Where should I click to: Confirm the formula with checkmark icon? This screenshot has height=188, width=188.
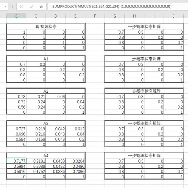tap(32, 6)
